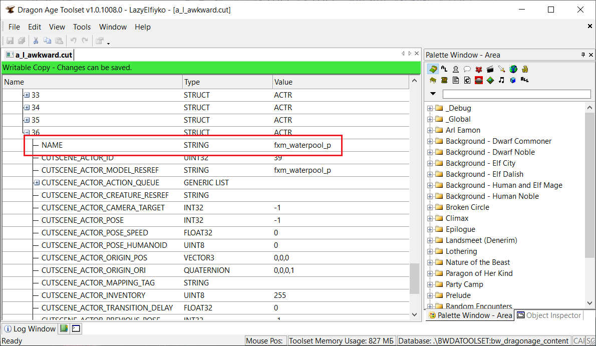
Task: Open the Map globe palette icon
Action: coord(513,69)
